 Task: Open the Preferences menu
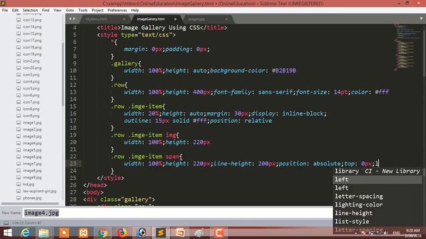tap(117, 10)
